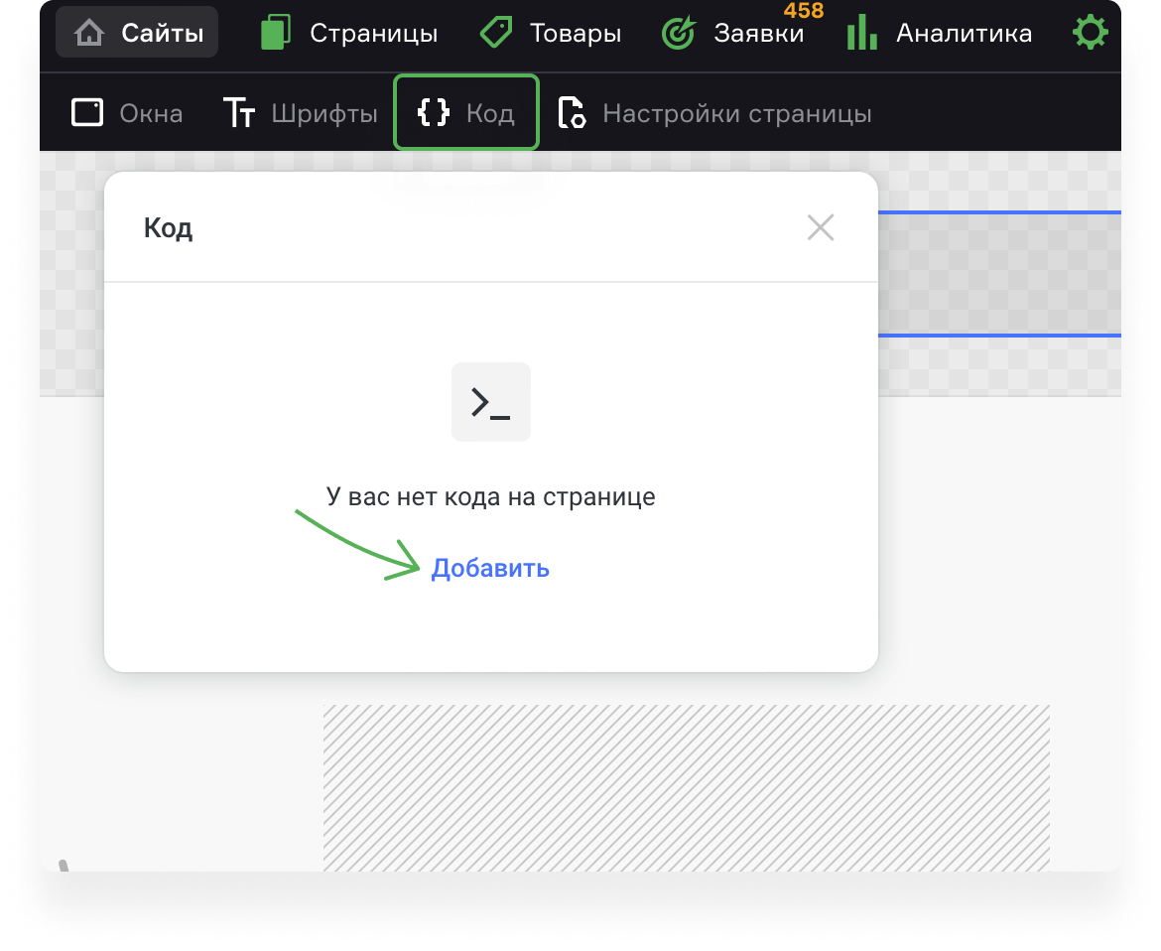Open the Настройки страницы tab
Screen dimensions: 1161x951
[x=739, y=112]
